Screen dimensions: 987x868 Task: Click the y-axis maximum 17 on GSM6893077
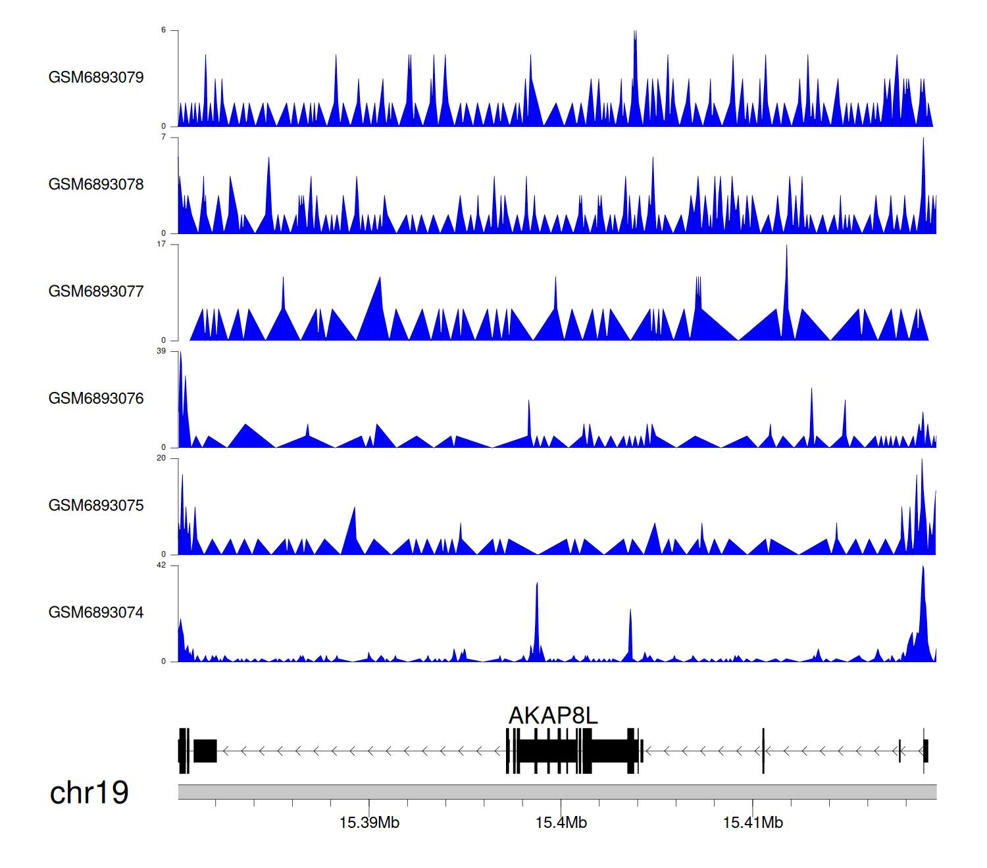click(161, 244)
